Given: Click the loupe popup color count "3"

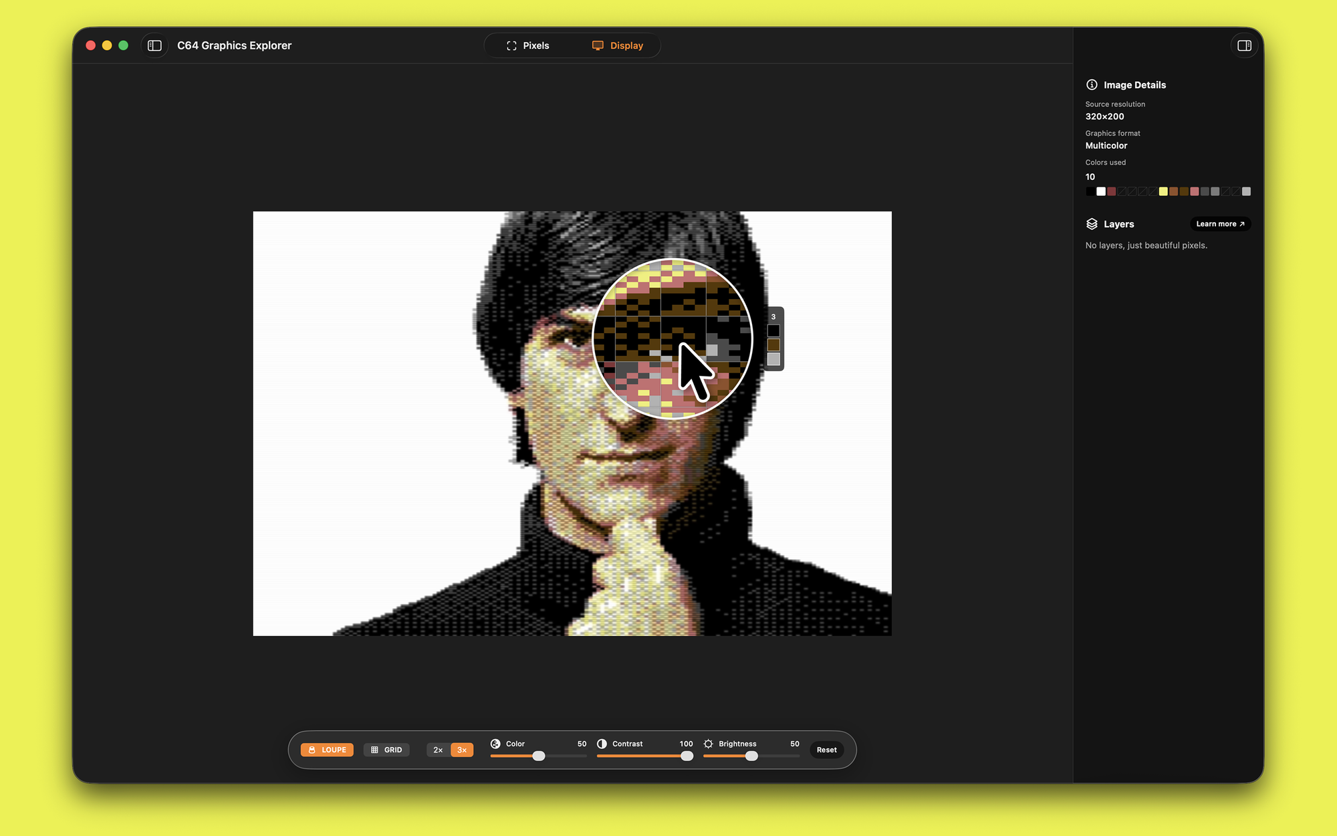Looking at the screenshot, I should click(x=773, y=317).
